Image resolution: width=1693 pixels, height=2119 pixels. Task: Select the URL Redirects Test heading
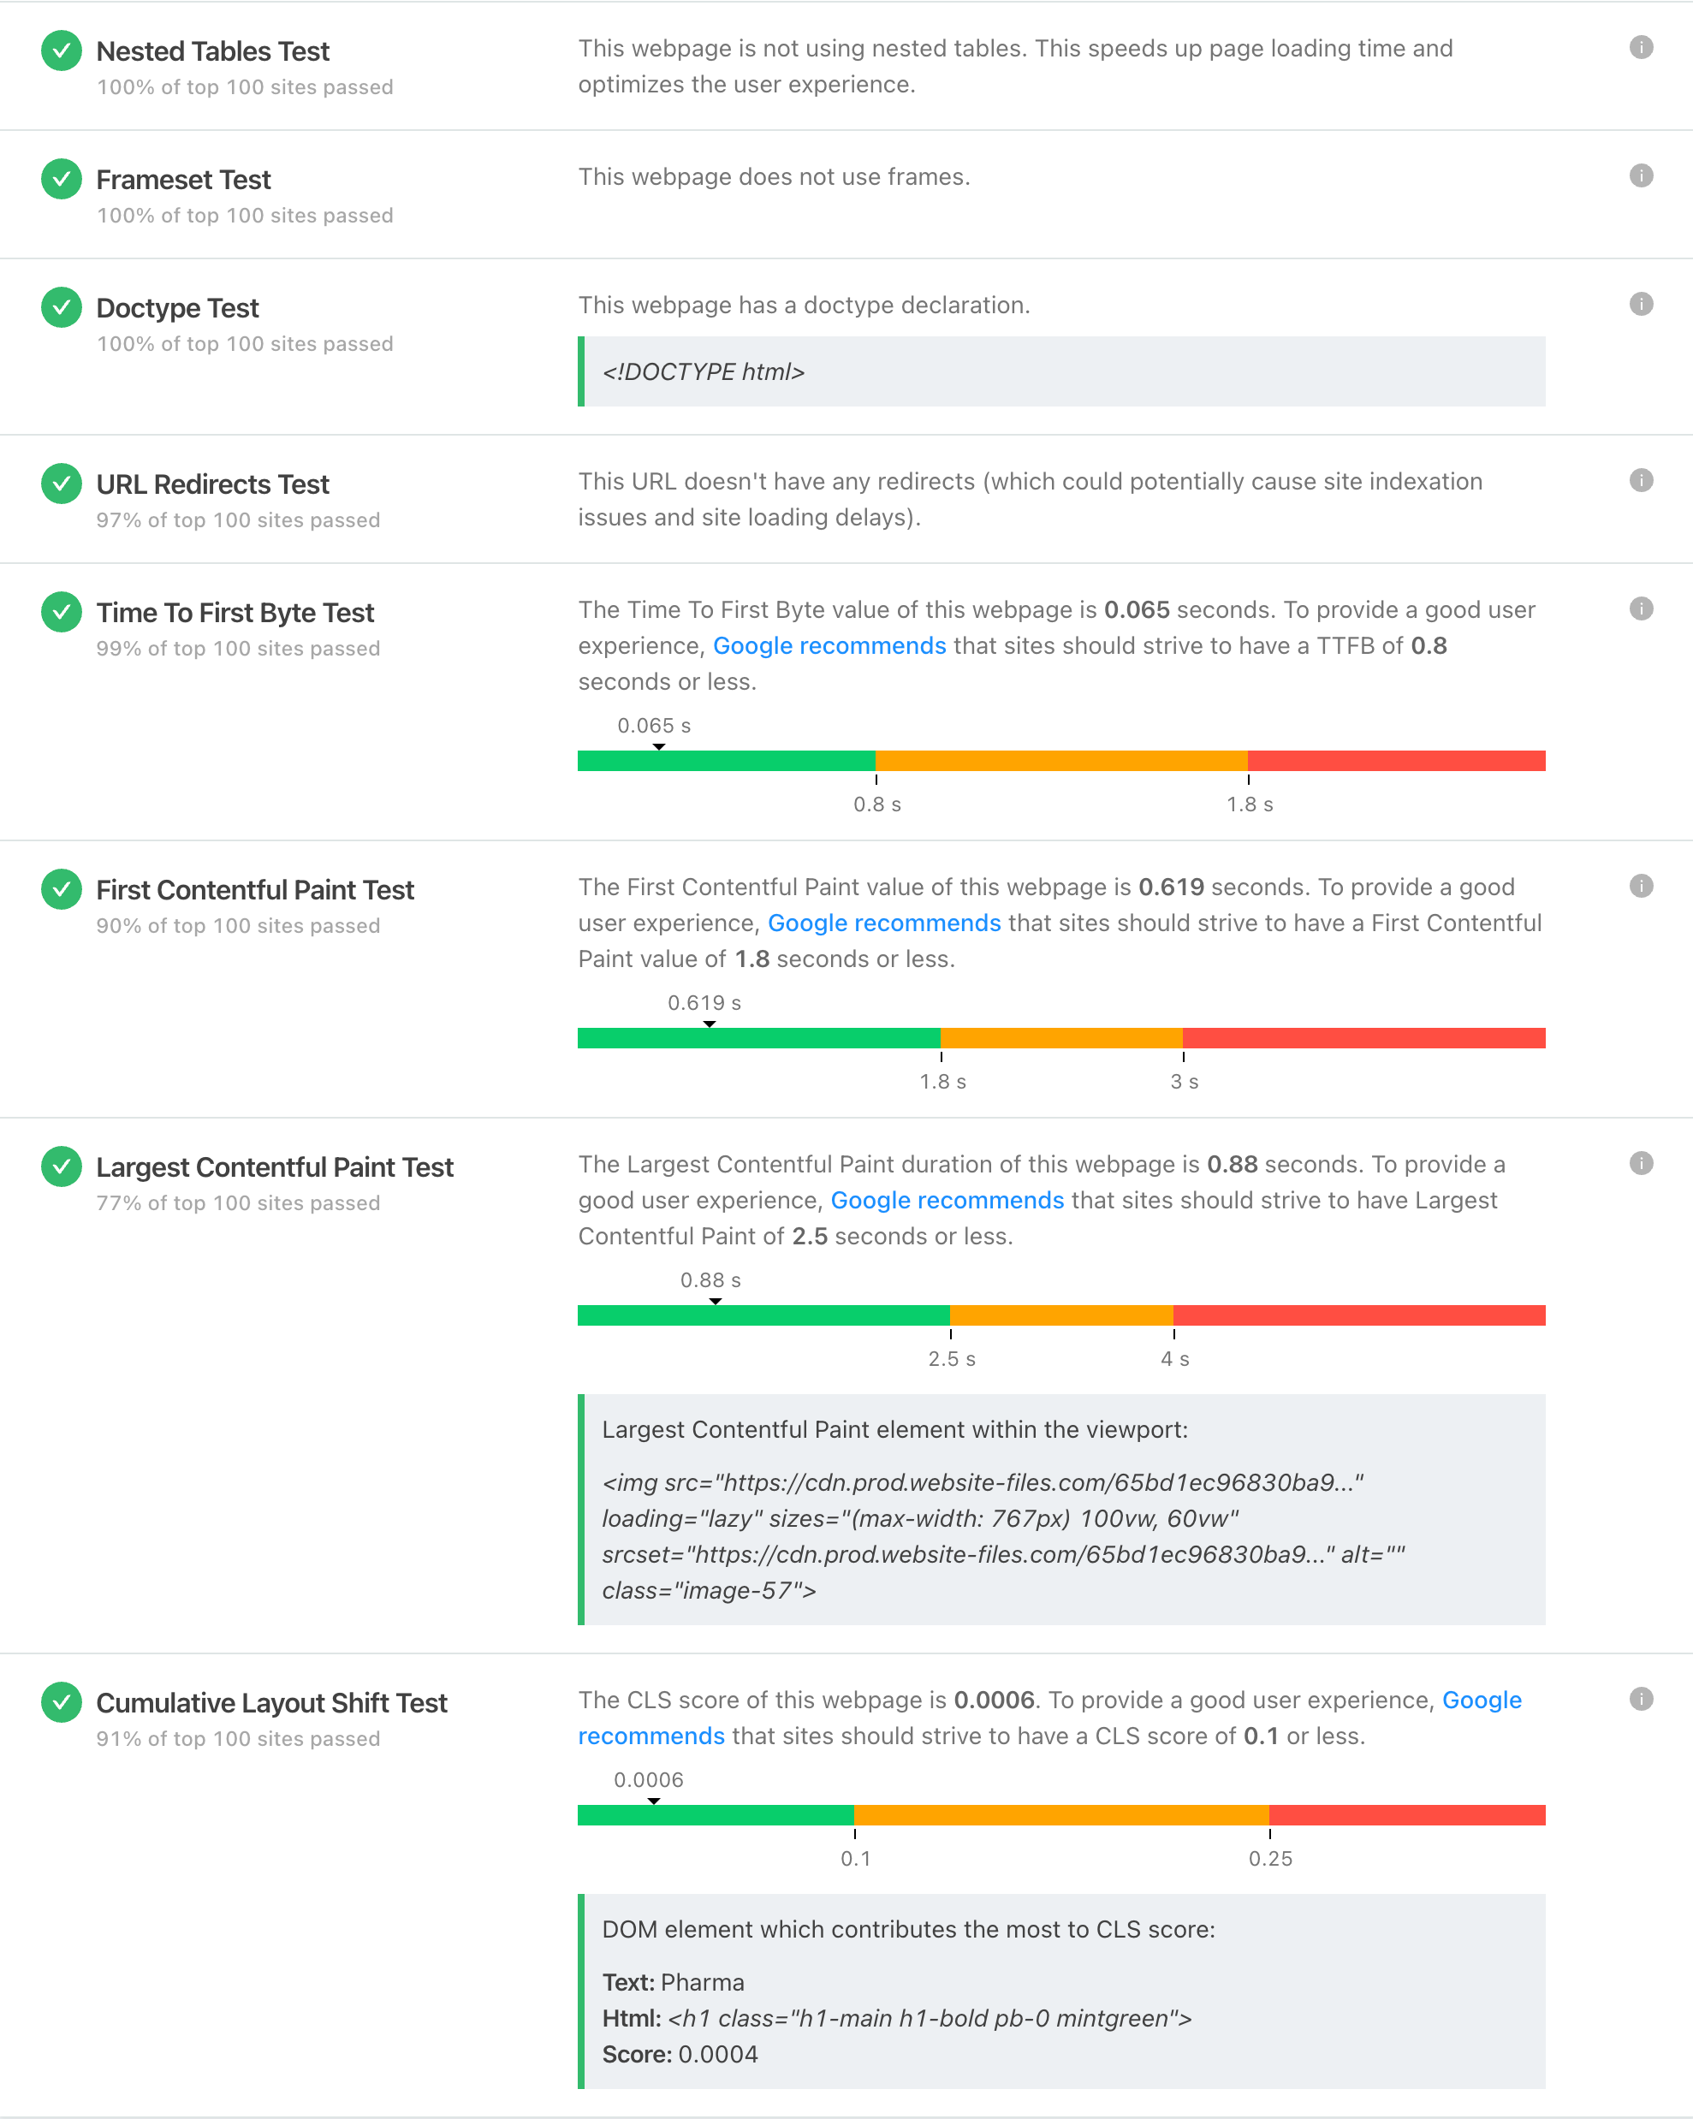pos(212,484)
